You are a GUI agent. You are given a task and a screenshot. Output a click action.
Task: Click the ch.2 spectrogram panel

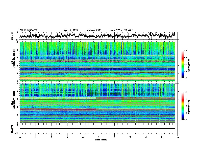click(x=97, y=103)
